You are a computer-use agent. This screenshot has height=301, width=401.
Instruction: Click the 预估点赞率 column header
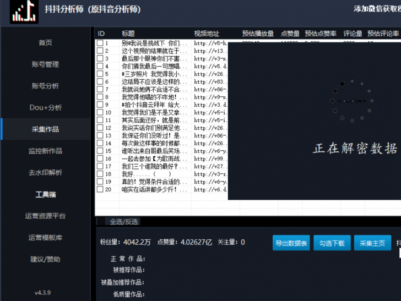pos(321,34)
